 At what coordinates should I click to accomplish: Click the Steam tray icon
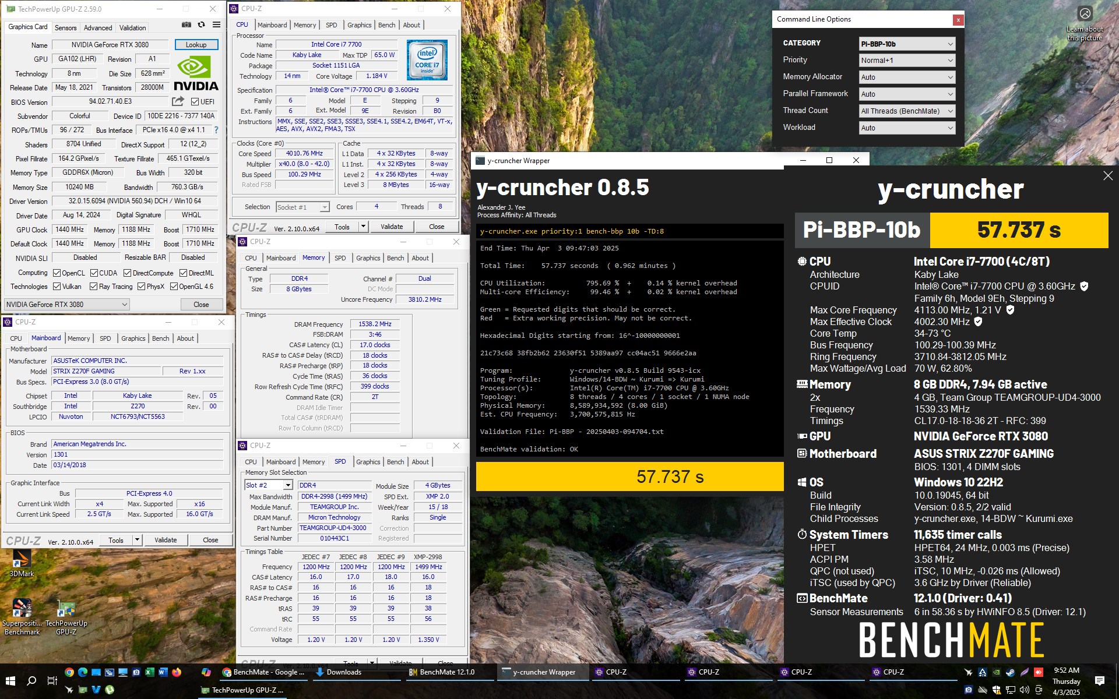click(x=1010, y=672)
